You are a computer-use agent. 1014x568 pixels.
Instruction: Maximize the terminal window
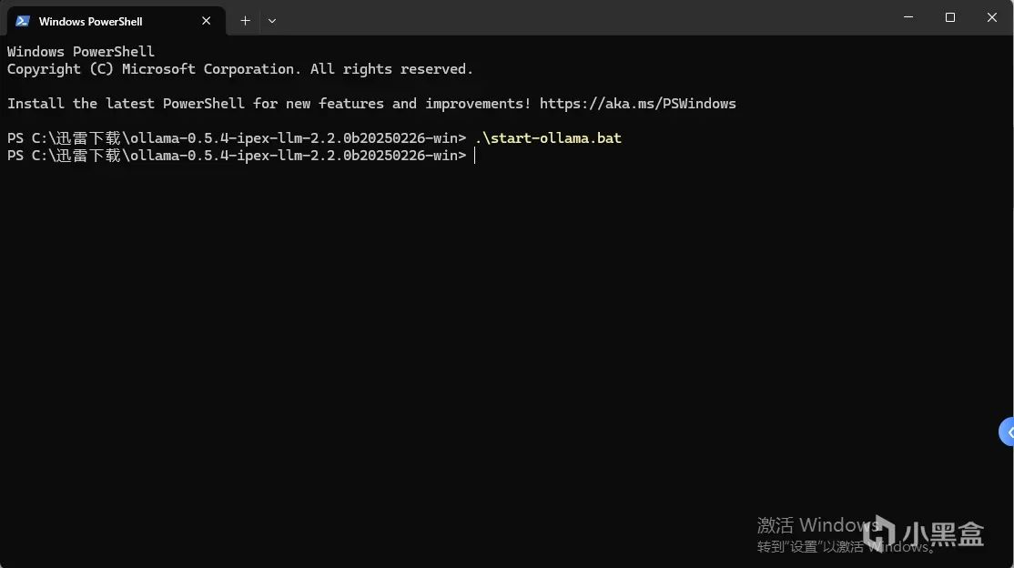click(x=950, y=17)
